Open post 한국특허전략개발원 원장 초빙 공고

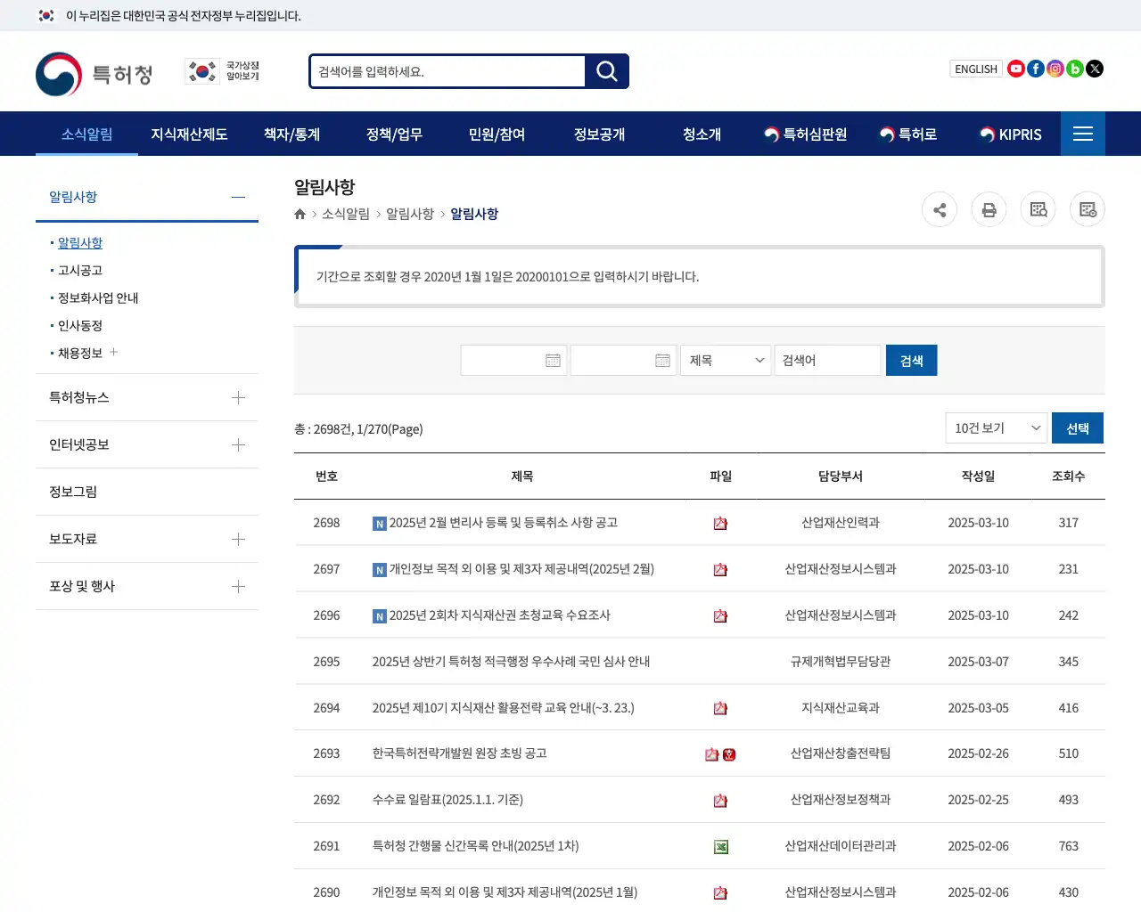(x=459, y=753)
